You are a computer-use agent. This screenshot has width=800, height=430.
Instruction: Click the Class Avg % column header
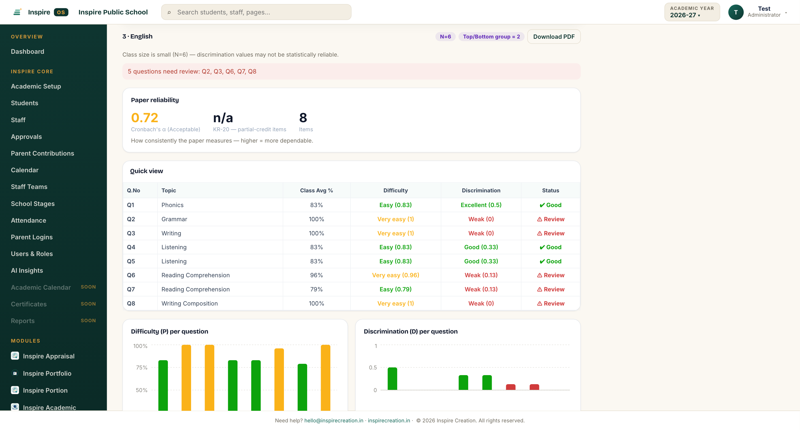click(316, 190)
